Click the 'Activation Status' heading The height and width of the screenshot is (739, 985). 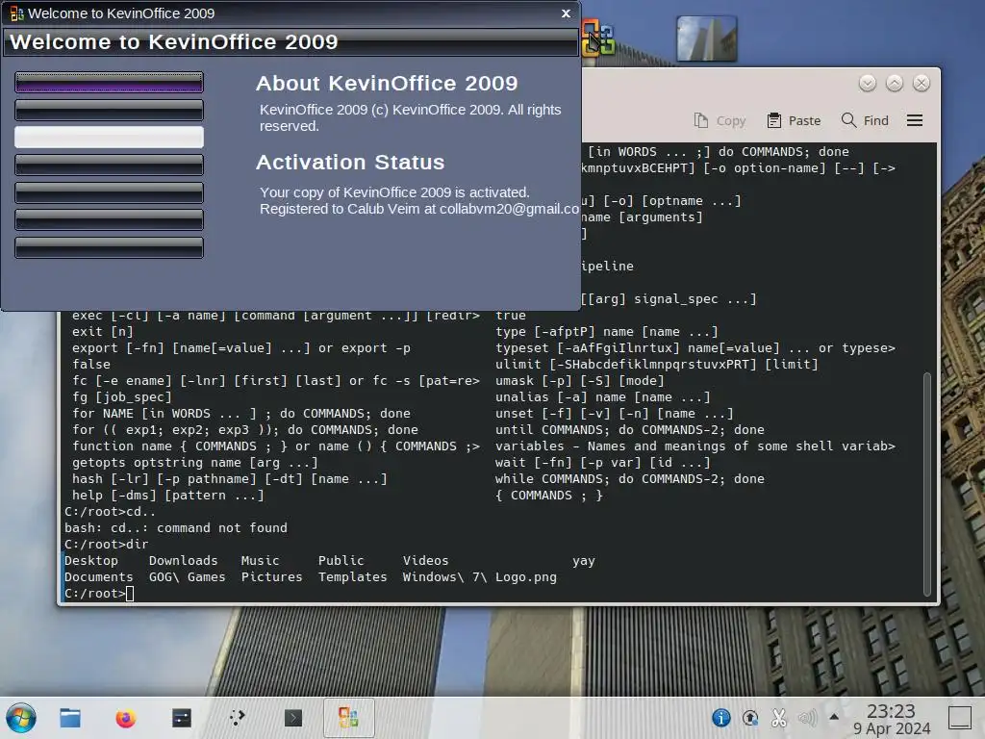pos(350,162)
